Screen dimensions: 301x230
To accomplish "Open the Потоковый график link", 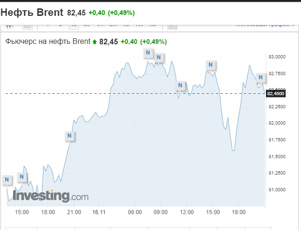I will pos(265,26).
